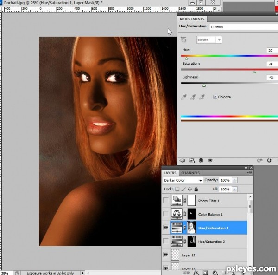
Task: Select the Hue/Saturation 3 layer name
Action: coord(211,242)
